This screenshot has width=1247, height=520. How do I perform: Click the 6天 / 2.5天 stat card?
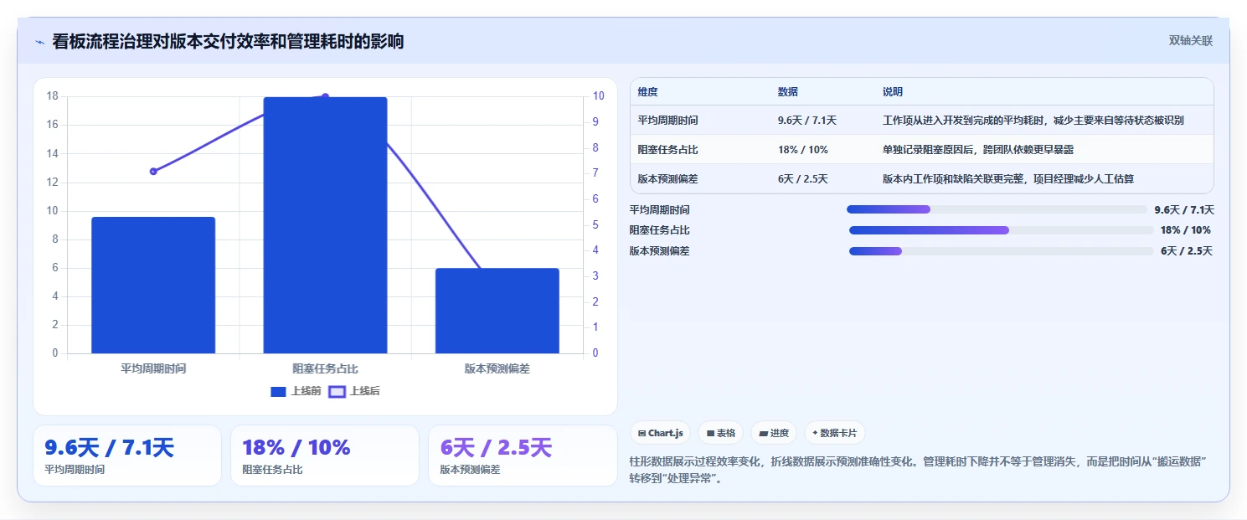tap(523, 456)
